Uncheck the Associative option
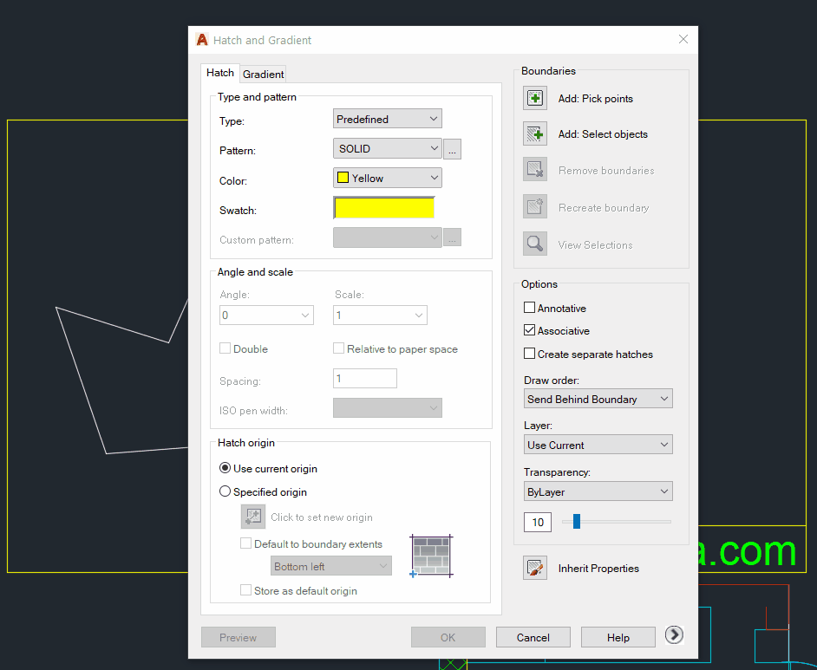The width and height of the screenshot is (817, 670). [x=530, y=331]
